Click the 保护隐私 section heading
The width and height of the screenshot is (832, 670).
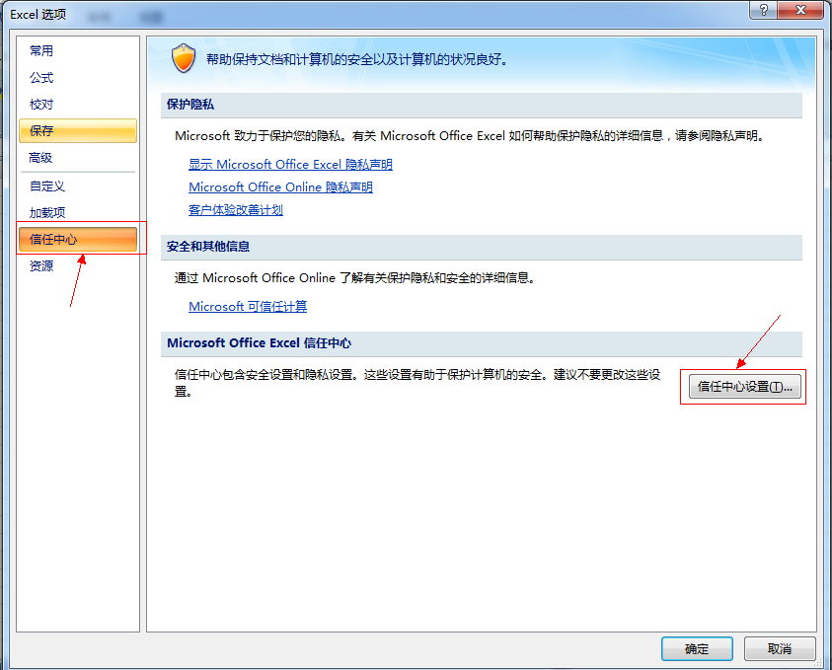189,105
